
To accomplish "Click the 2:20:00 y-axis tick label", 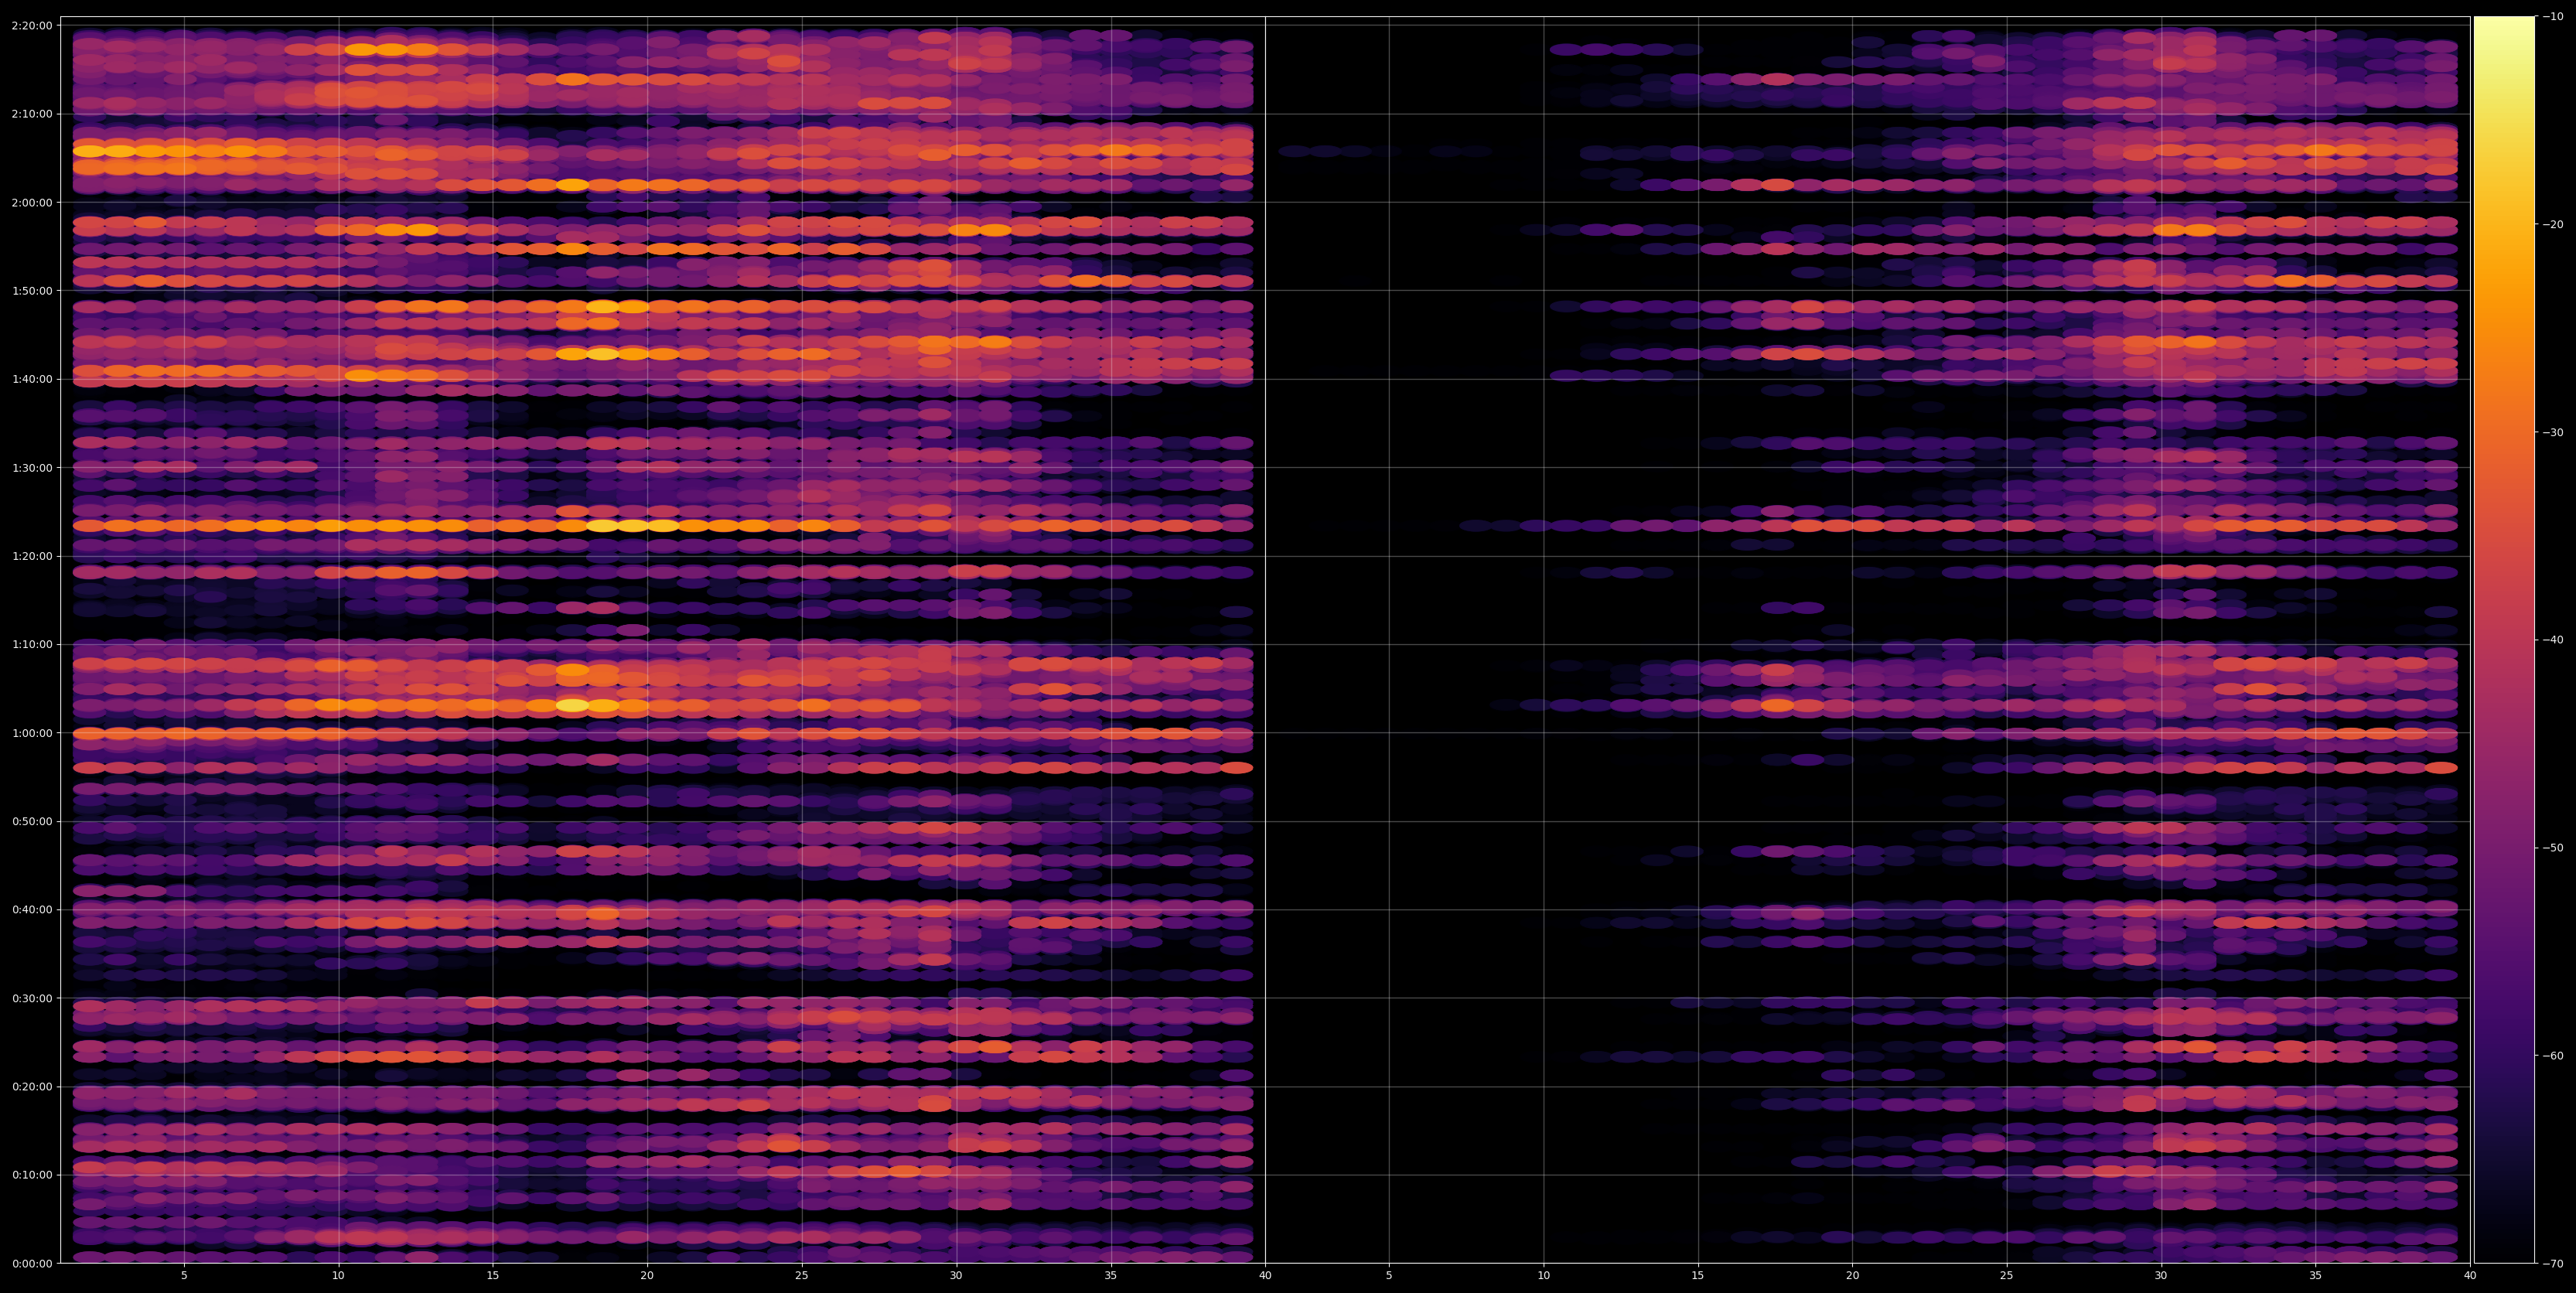I will tap(31, 25).
